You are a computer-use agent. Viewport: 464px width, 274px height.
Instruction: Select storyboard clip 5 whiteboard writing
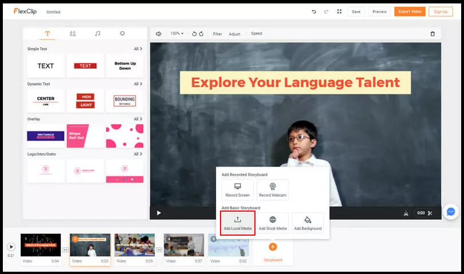pyautogui.click(x=228, y=245)
